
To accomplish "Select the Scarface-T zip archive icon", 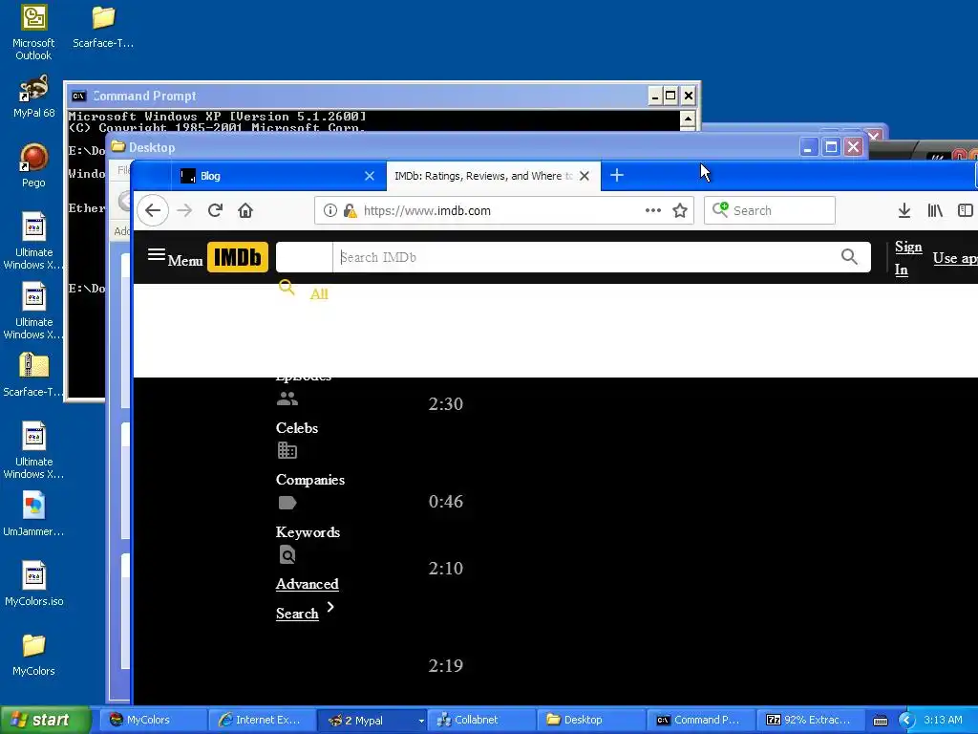I will coord(33,375).
